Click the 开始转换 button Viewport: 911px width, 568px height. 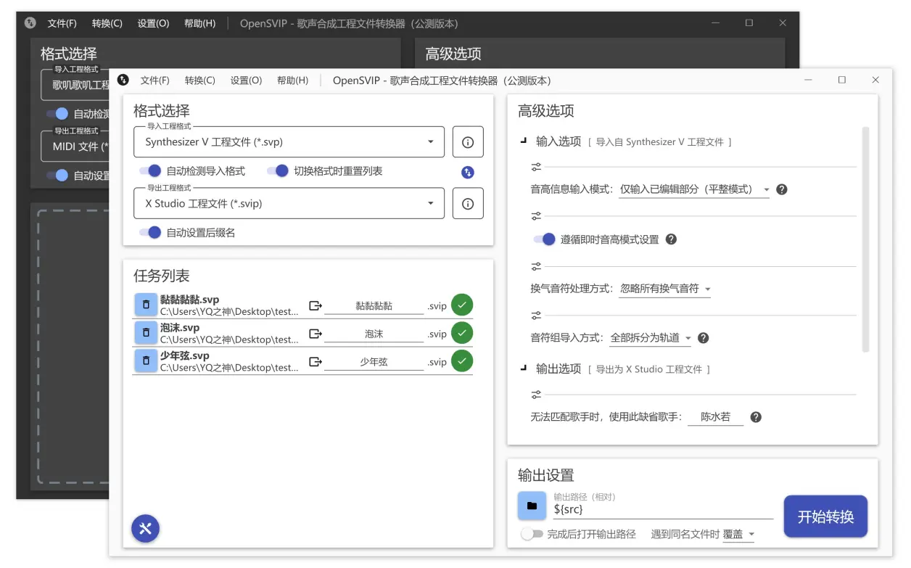[x=825, y=516]
